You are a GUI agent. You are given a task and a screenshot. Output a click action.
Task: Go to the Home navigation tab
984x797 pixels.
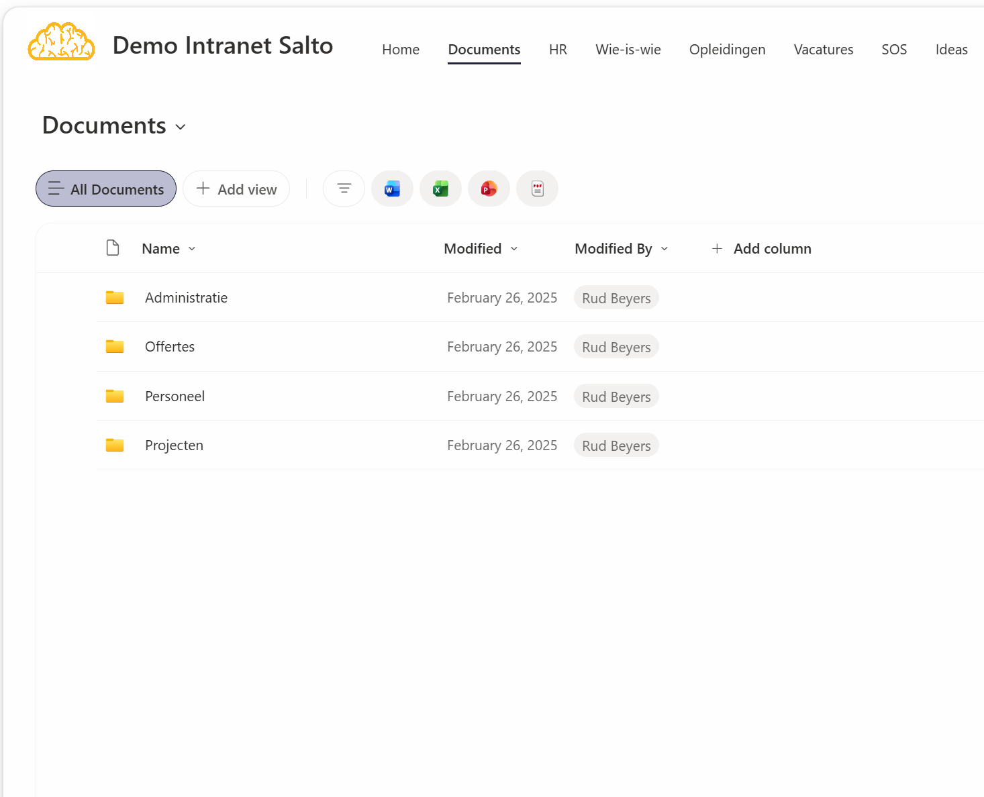401,50
